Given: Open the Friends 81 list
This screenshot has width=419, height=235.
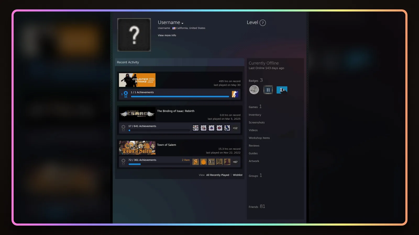Looking at the screenshot, I should point(257,207).
